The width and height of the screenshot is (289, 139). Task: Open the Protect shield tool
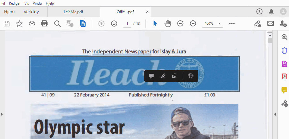(284, 51)
